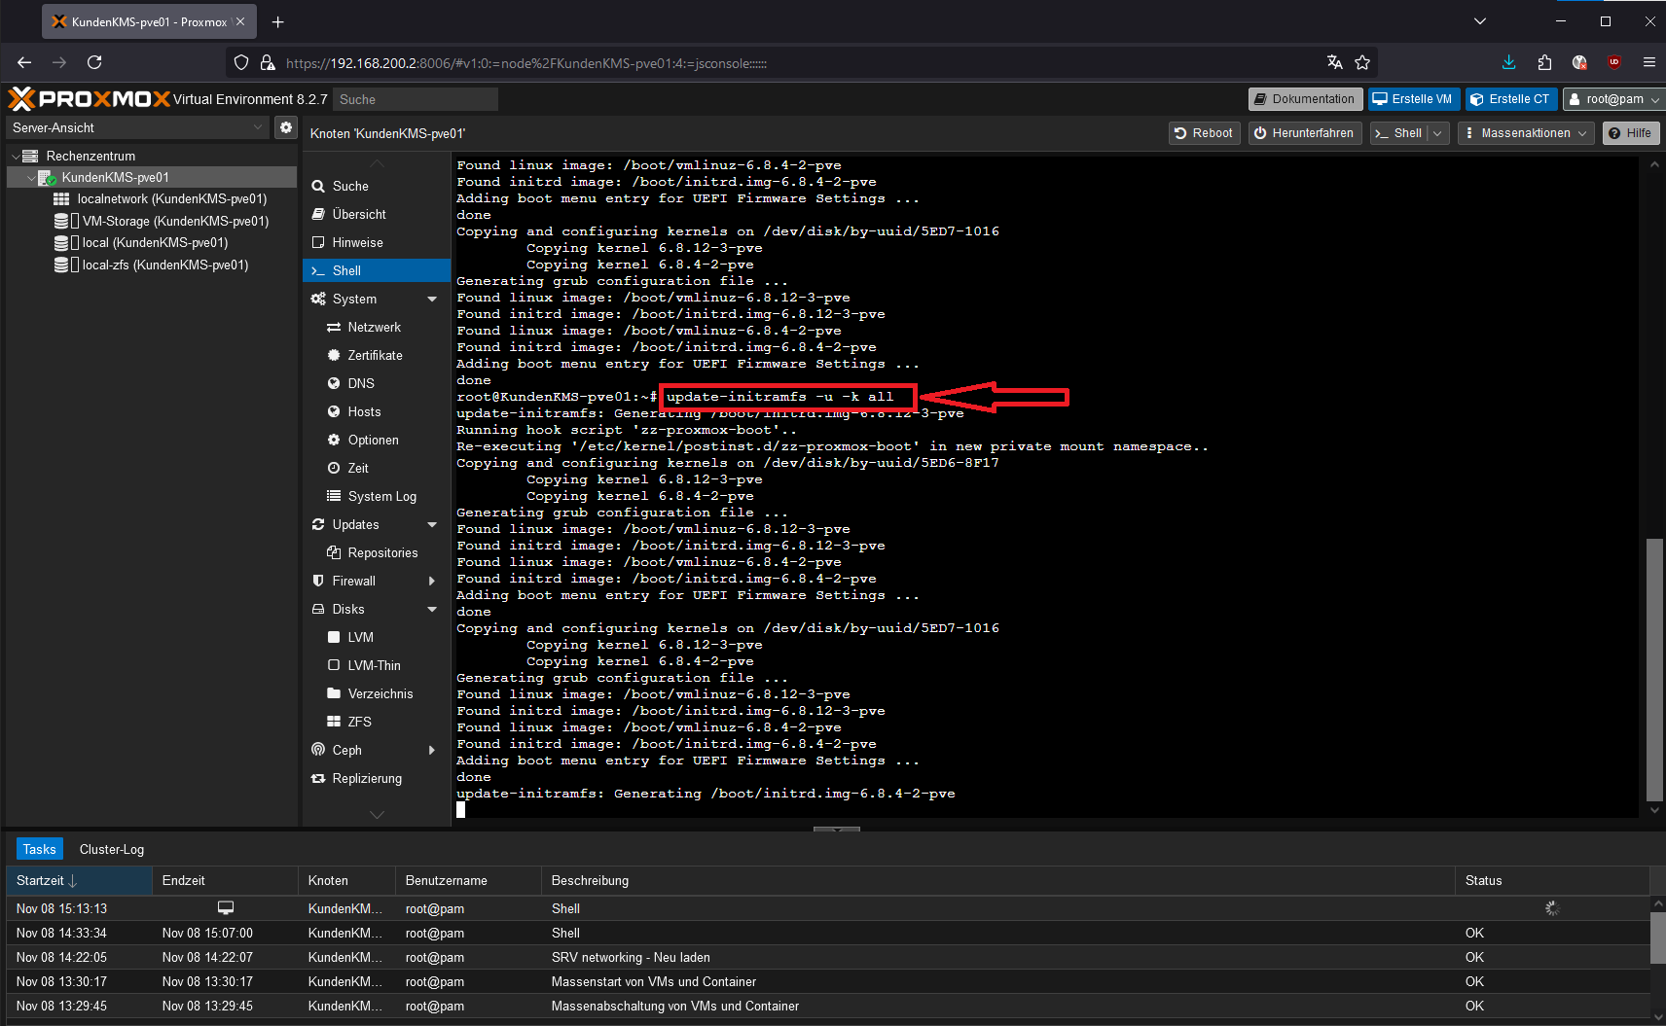Image resolution: width=1666 pixels, height=1026 pixels.
Task: Click the browser bookmark star icon
Action: point(1362,62)
